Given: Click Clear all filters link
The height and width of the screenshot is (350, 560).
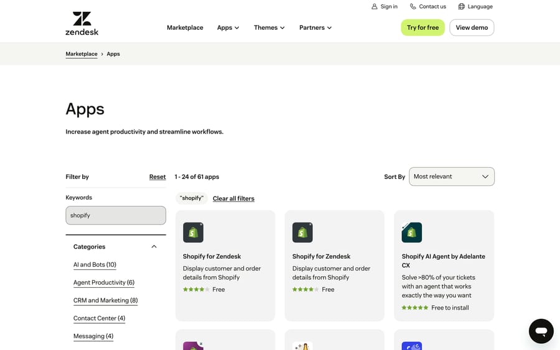Looking at the screenshot, I should tap(233, 198).
